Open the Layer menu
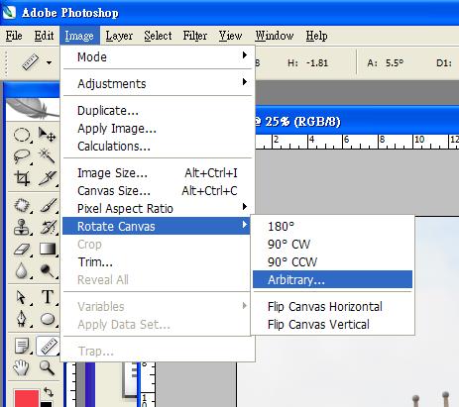459x407 pixels. point(119,36)
